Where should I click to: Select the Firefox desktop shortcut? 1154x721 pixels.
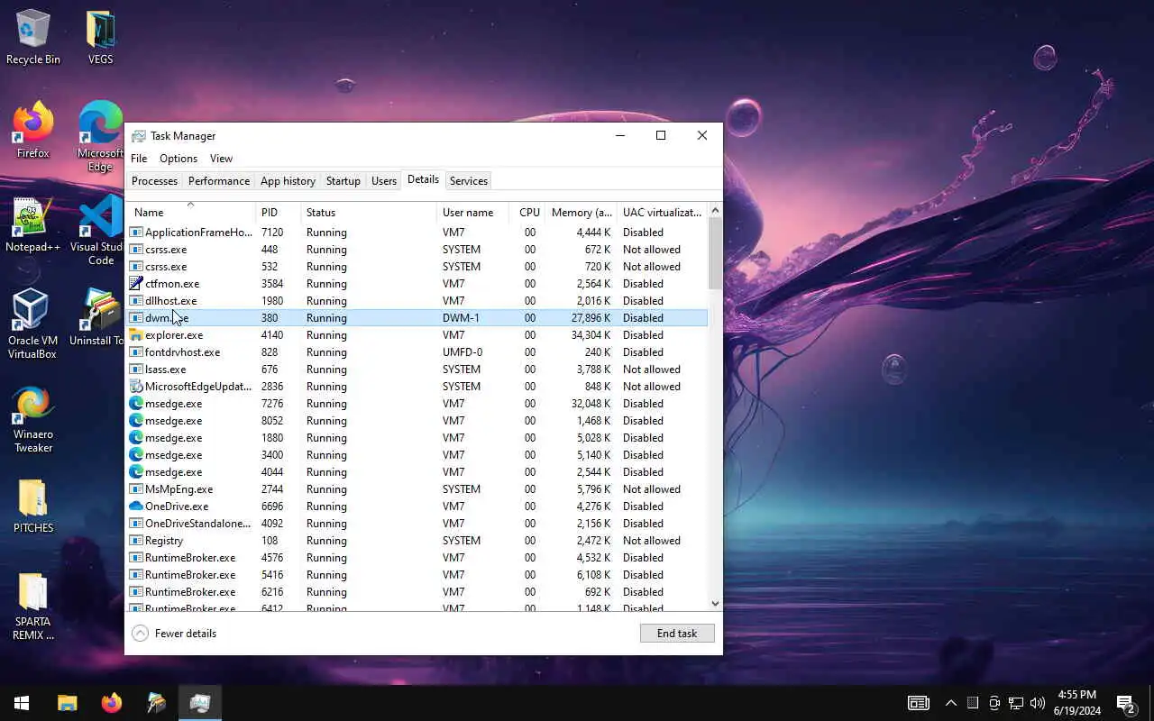pos(33,131)
